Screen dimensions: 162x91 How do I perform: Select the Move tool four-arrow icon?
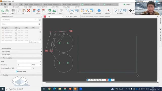pyautogui.click(x=130, y=10)
